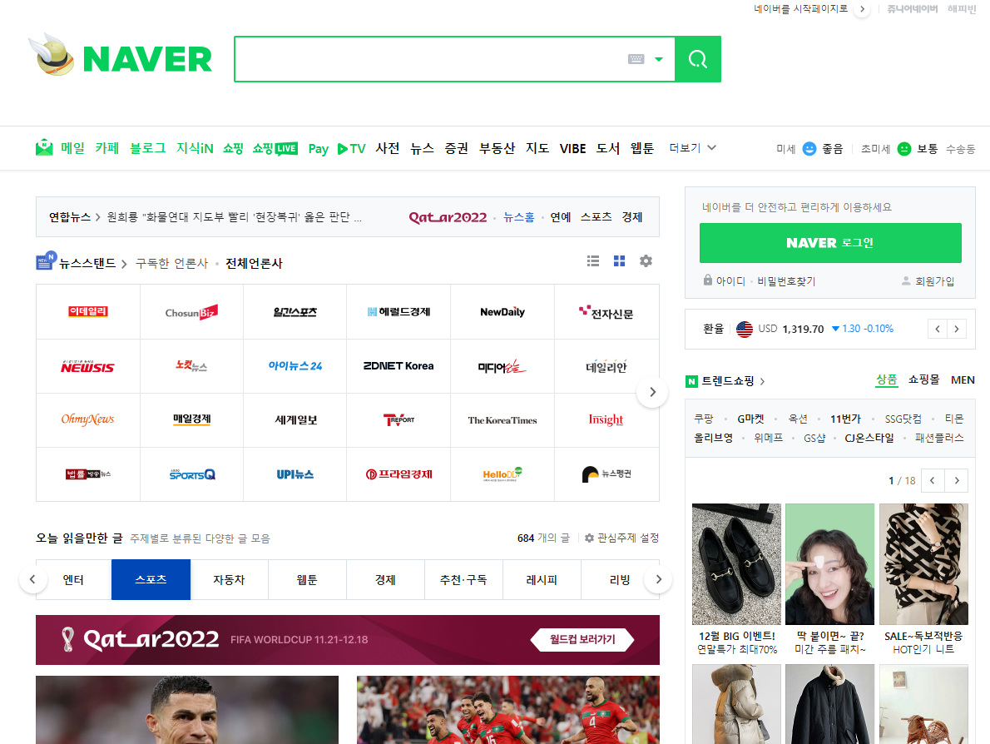
Task: Open the 트렌드쇼핑 header link
Action: point(726,381)
